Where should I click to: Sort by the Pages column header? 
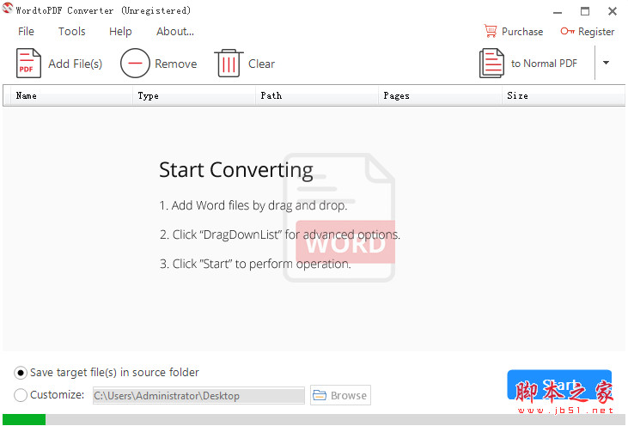(440, 95)
